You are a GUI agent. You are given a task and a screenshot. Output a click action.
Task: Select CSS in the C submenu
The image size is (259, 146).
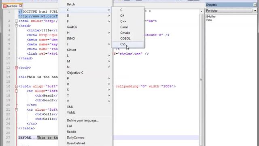pos(128,44)
